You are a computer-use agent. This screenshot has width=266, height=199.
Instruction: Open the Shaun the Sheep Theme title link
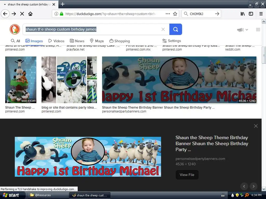tap(212, 144)
